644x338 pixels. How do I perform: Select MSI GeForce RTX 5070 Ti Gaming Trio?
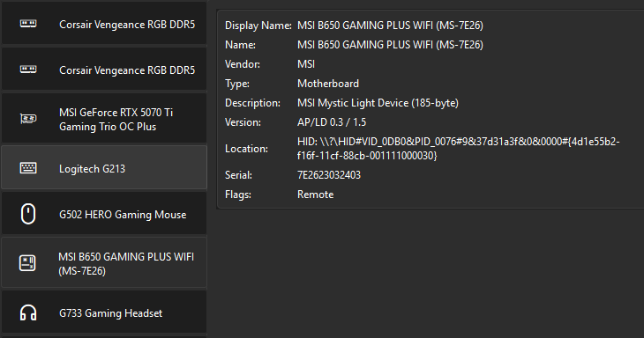[104, 119]
